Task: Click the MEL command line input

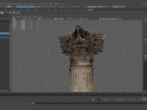Action: [x=61, y=103]
